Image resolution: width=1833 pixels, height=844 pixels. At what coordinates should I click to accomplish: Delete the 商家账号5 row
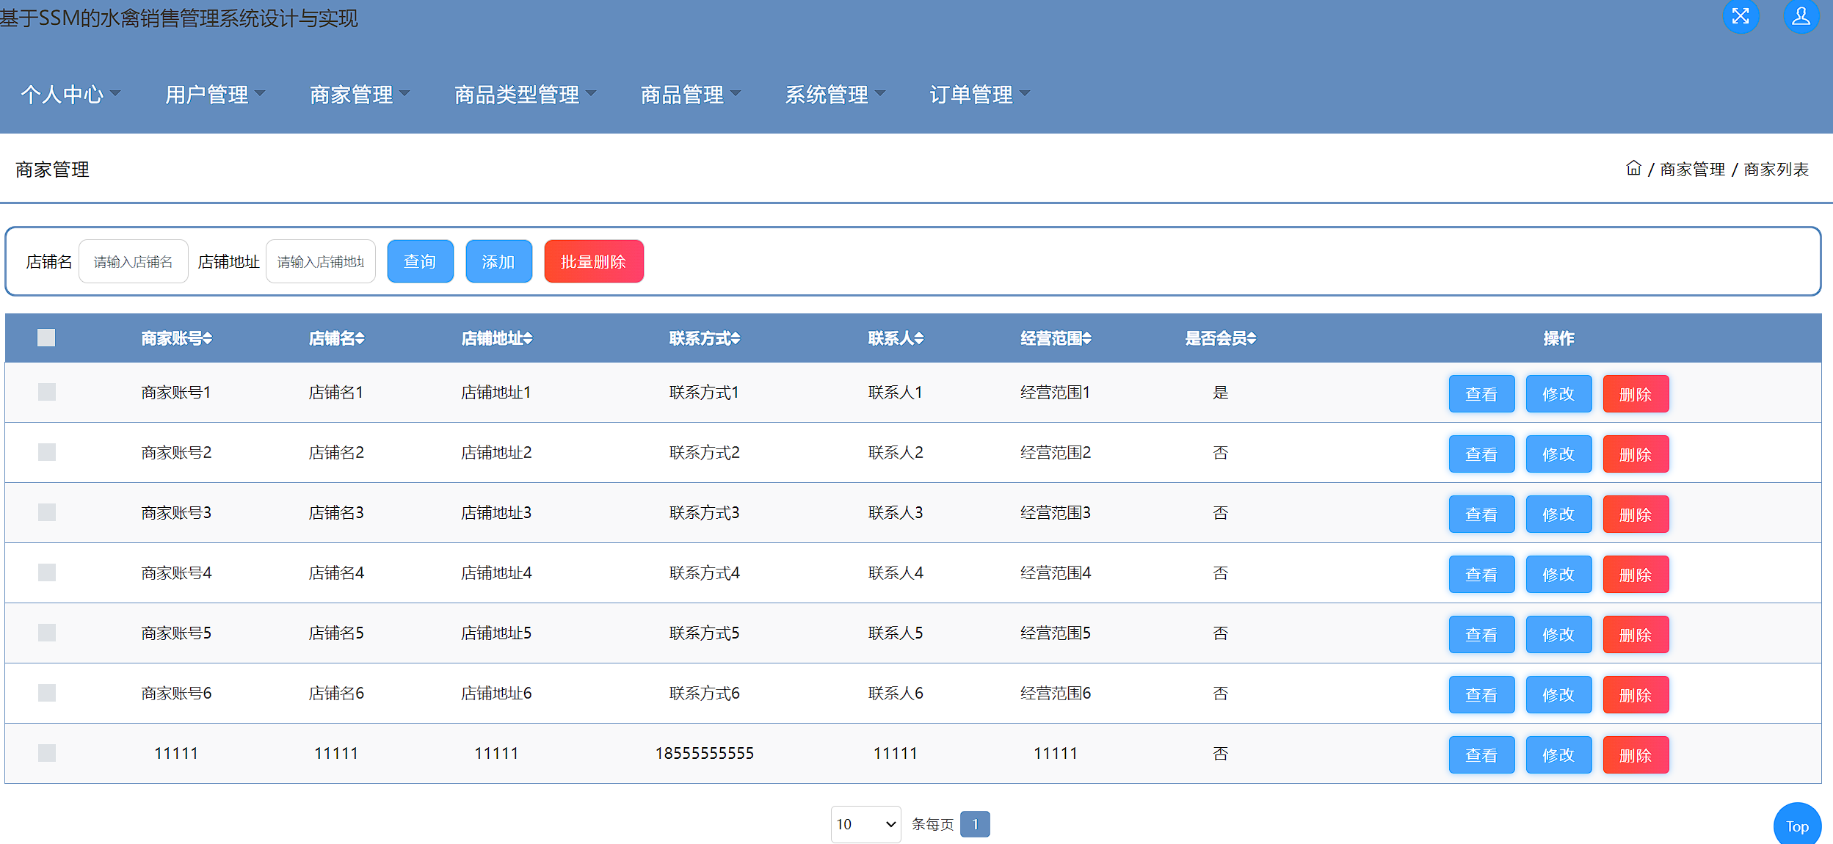(1636, 635)
